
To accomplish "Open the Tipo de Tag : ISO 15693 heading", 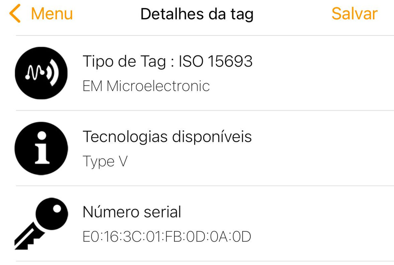I will tap(167, 61).
